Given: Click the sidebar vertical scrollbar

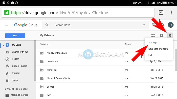Looking at the screenshot, I should [35, 60].
